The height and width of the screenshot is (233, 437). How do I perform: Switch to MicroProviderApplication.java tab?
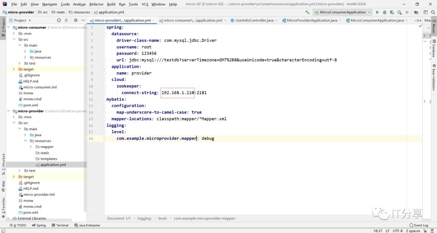click(x=312, y=20)
